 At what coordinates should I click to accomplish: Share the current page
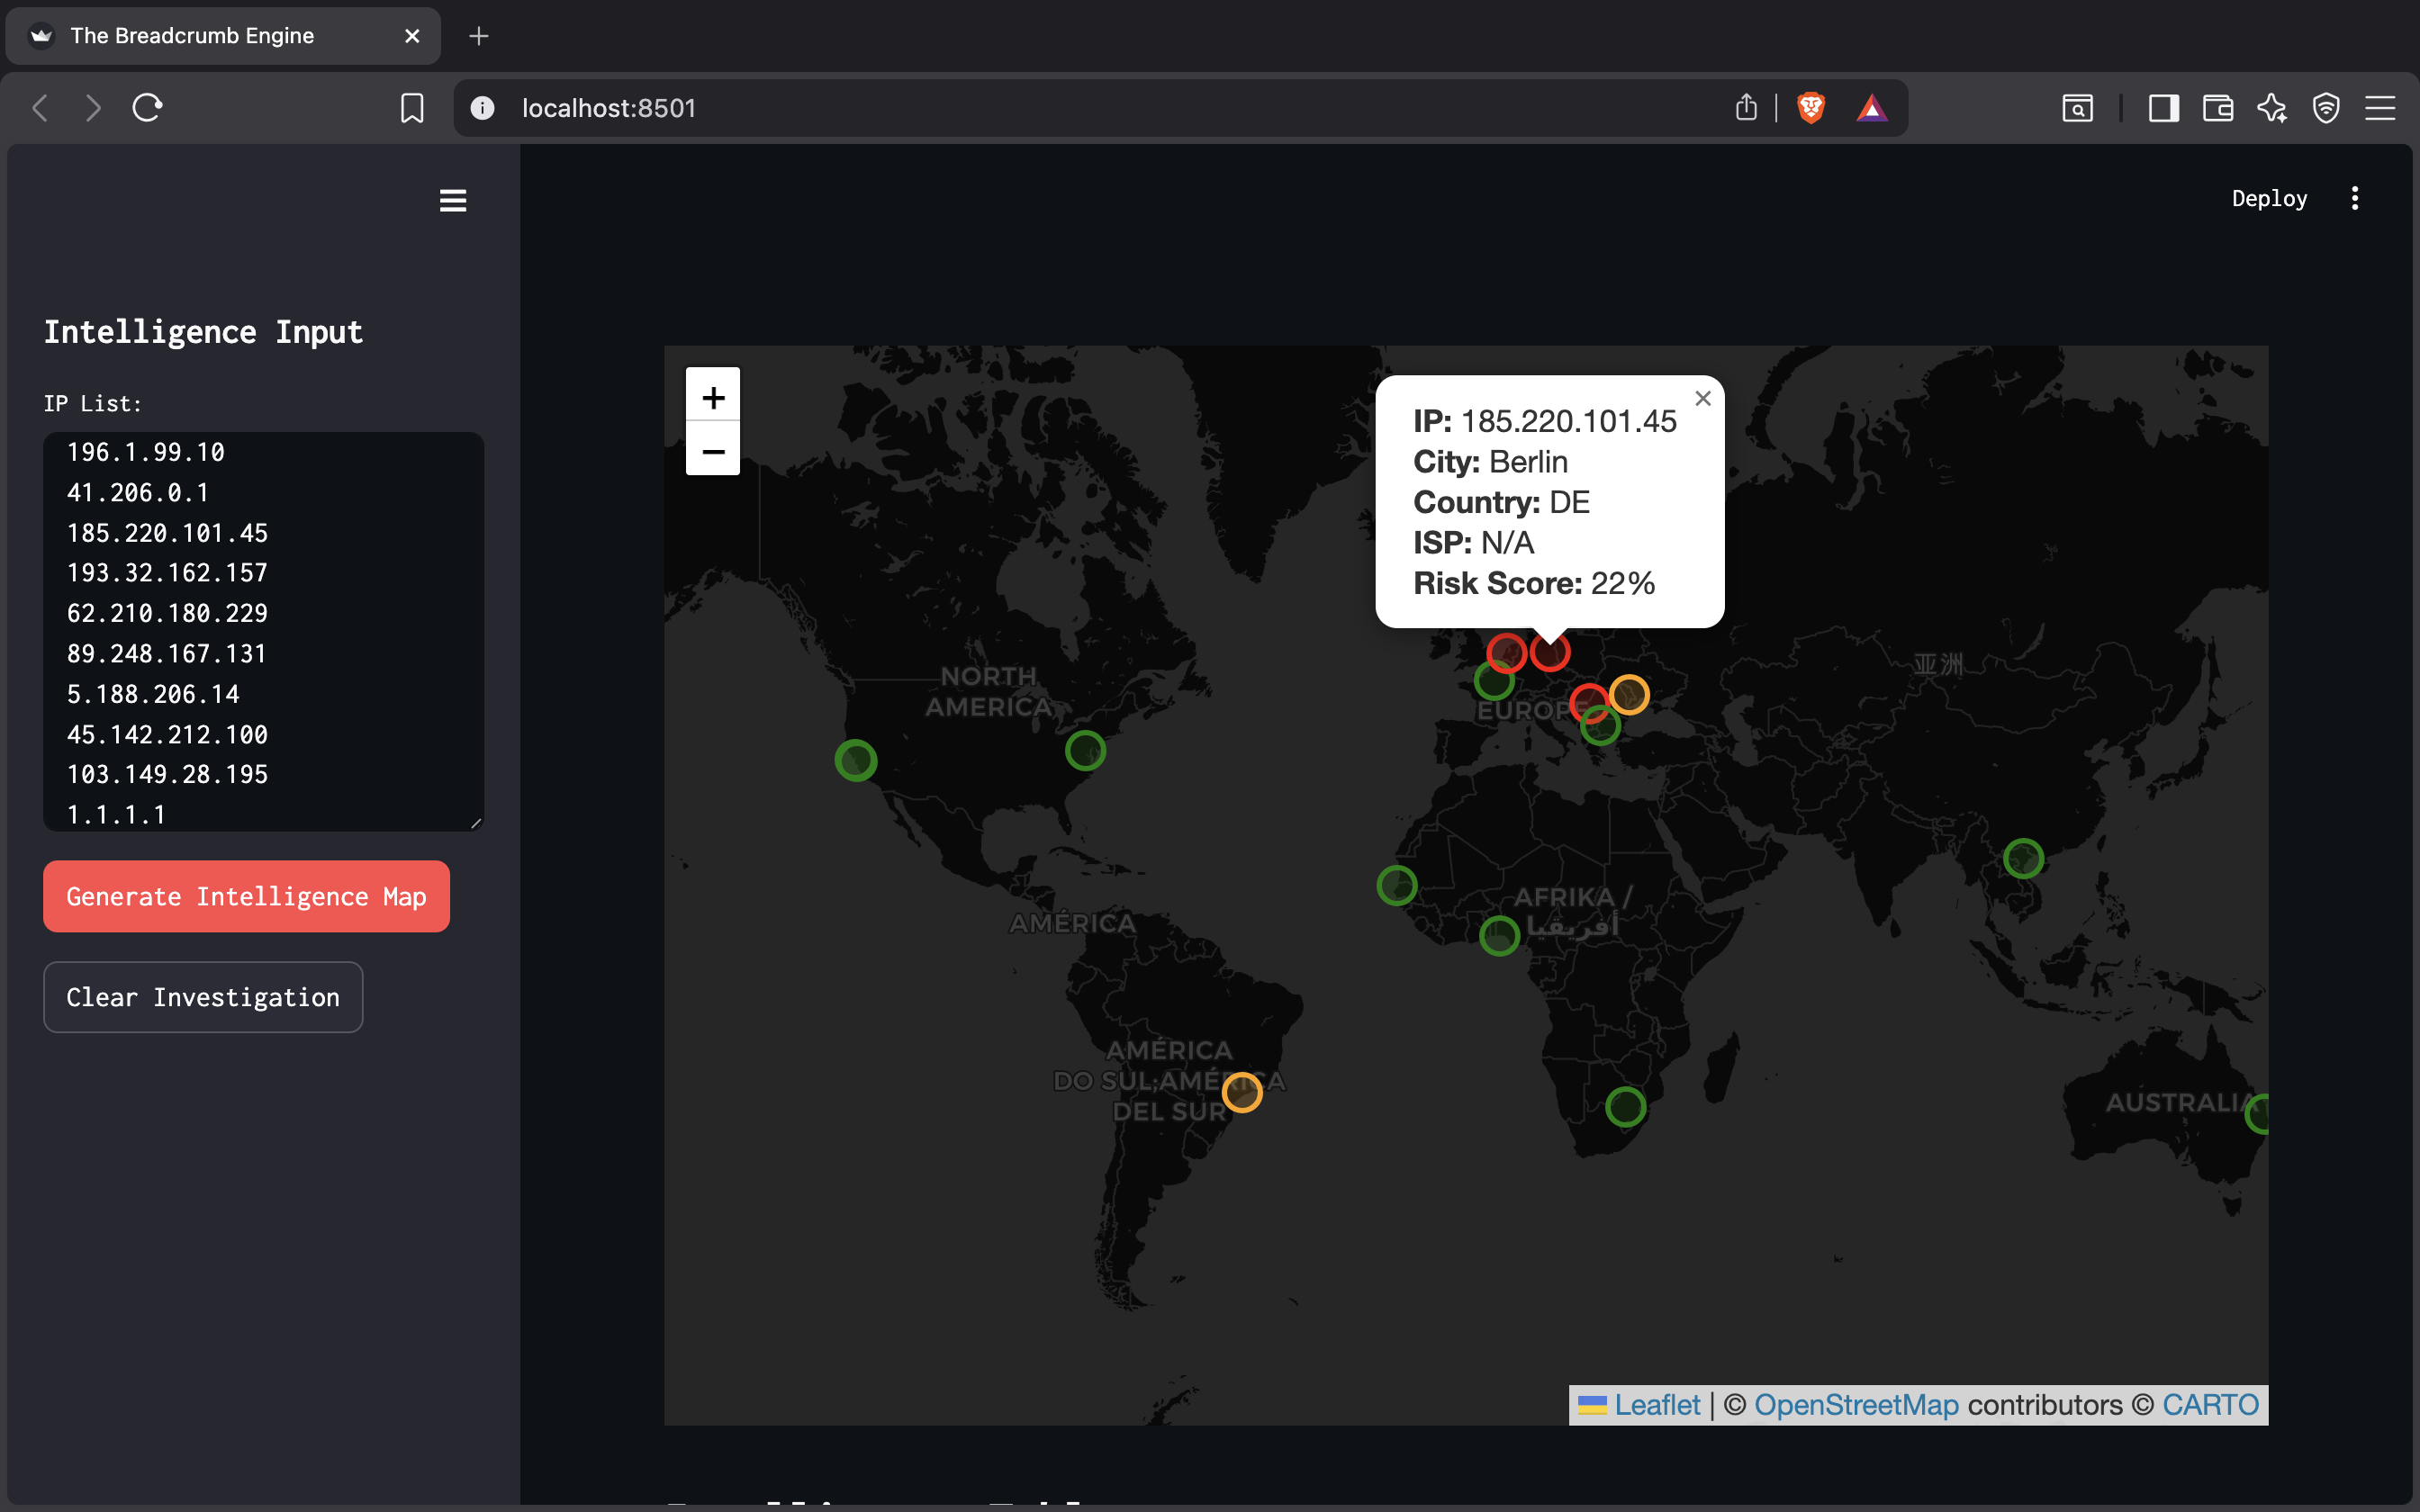pyautogui.click(x=1745, y=107)
